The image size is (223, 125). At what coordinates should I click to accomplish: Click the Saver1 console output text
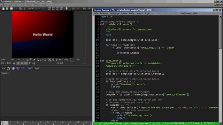[x=5, y=73]
